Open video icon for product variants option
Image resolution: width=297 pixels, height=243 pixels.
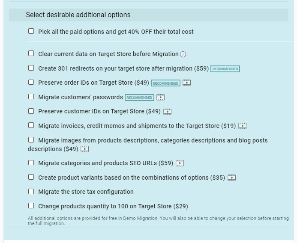(231, 178)
